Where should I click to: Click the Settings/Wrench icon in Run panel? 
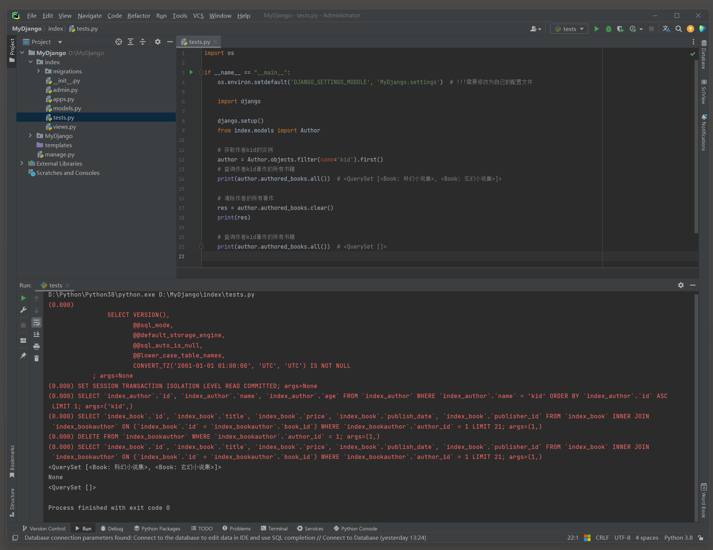tap(23, 309)
